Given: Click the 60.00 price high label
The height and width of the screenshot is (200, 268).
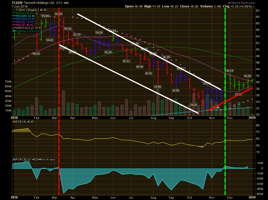Looking at the screenshot, I should point(59,14).
